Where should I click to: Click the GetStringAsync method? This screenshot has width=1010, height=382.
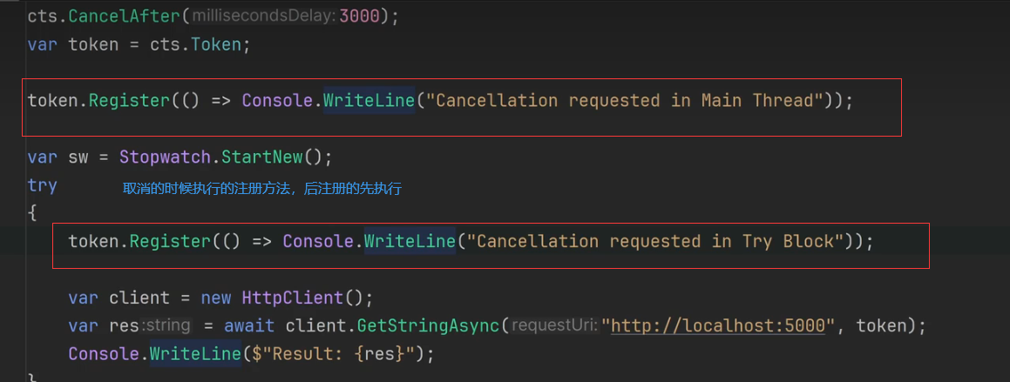pos(428,326)
